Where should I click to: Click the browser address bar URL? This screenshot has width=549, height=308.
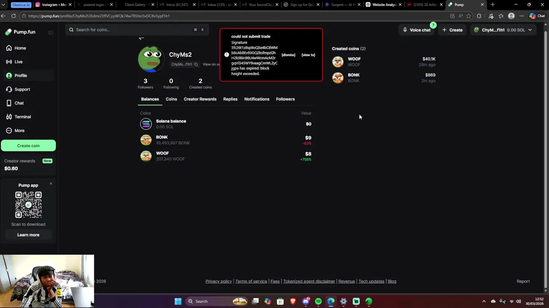(x=99, y=16)
